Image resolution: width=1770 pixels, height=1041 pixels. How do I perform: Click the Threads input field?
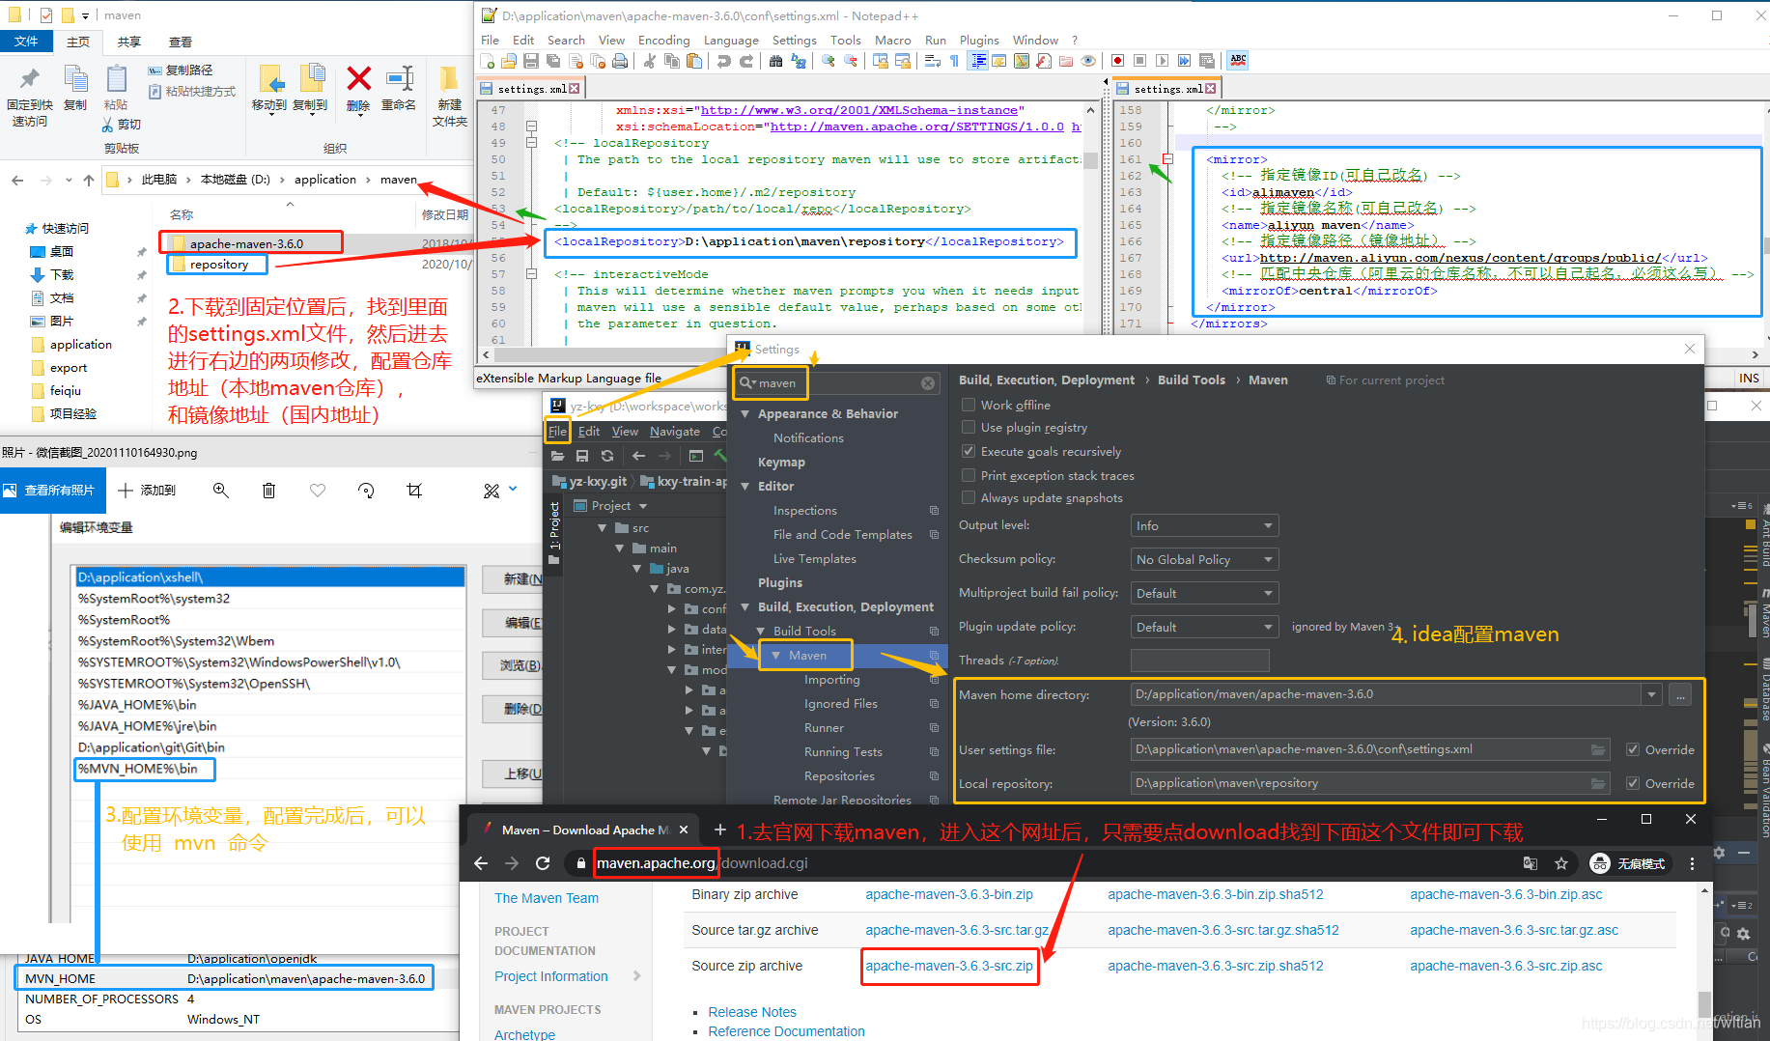(x=1199, y=661)
